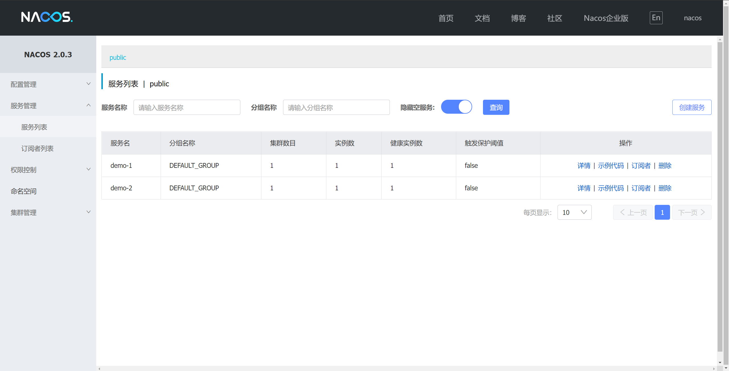This screenshot has width=729, height=371.
Task: Open 详情 link for demo-1
Action: (x=584, y=166)
